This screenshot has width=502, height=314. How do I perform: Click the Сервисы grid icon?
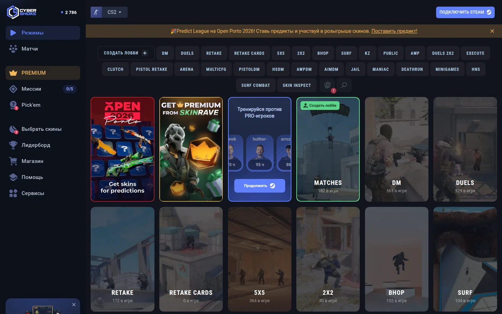[13, 193]
